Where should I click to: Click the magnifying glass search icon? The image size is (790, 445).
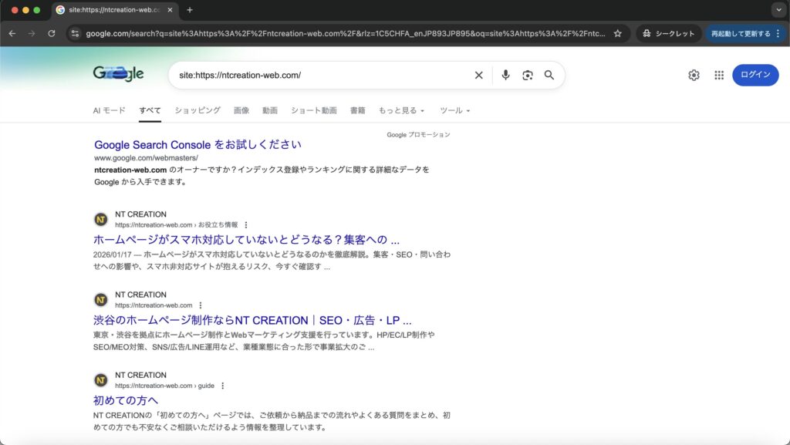pos(549,75)
